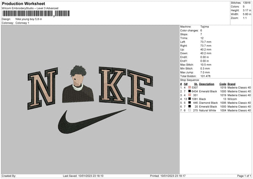The height and width of the screenshot is (179, 253).
Task: Click the 'EndX:' label
Action: [184, 57]
